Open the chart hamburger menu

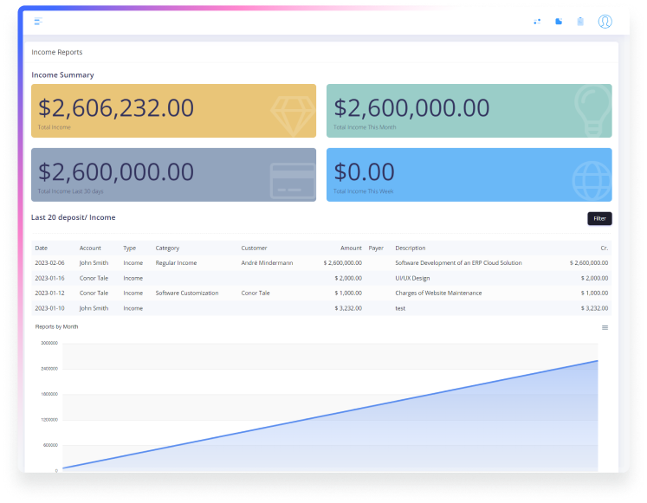(x=605, y=327)
